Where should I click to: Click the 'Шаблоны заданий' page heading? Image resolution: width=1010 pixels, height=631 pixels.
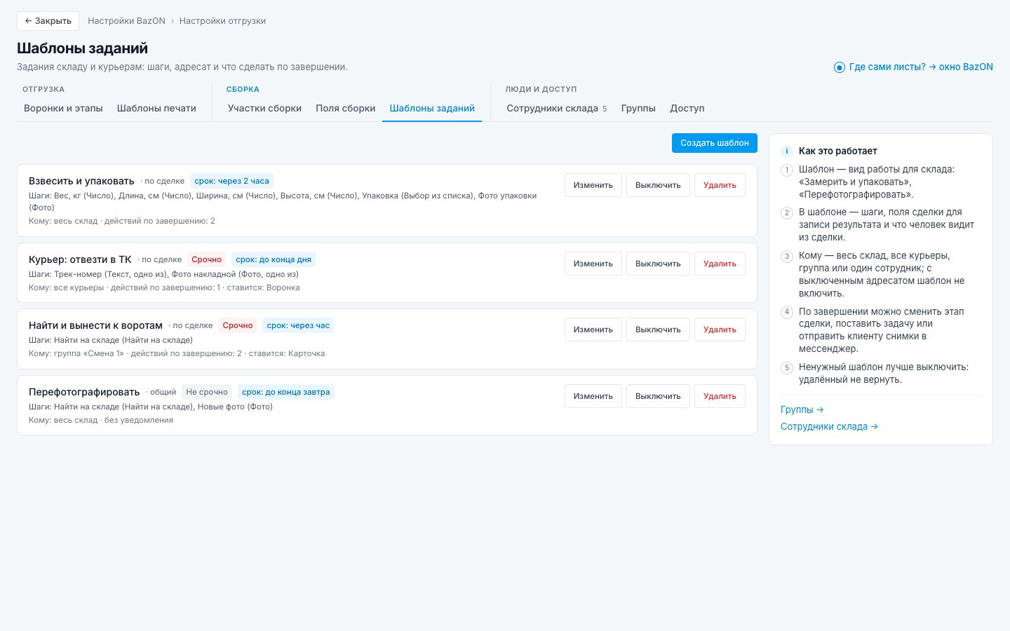click(x=82, y=48)
